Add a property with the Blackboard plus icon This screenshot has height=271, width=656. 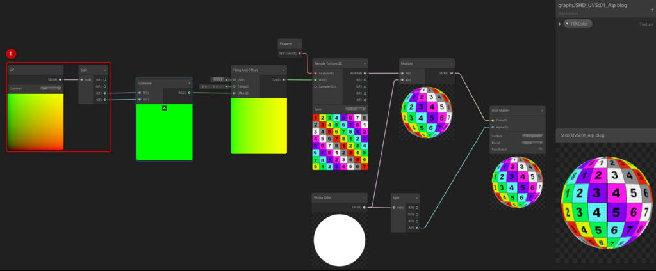[x=652, y=10]
